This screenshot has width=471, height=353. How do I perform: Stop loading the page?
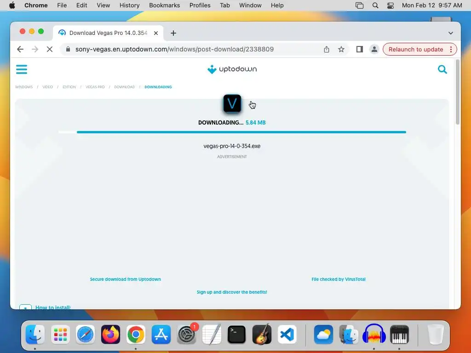click(x=50, y=49)
